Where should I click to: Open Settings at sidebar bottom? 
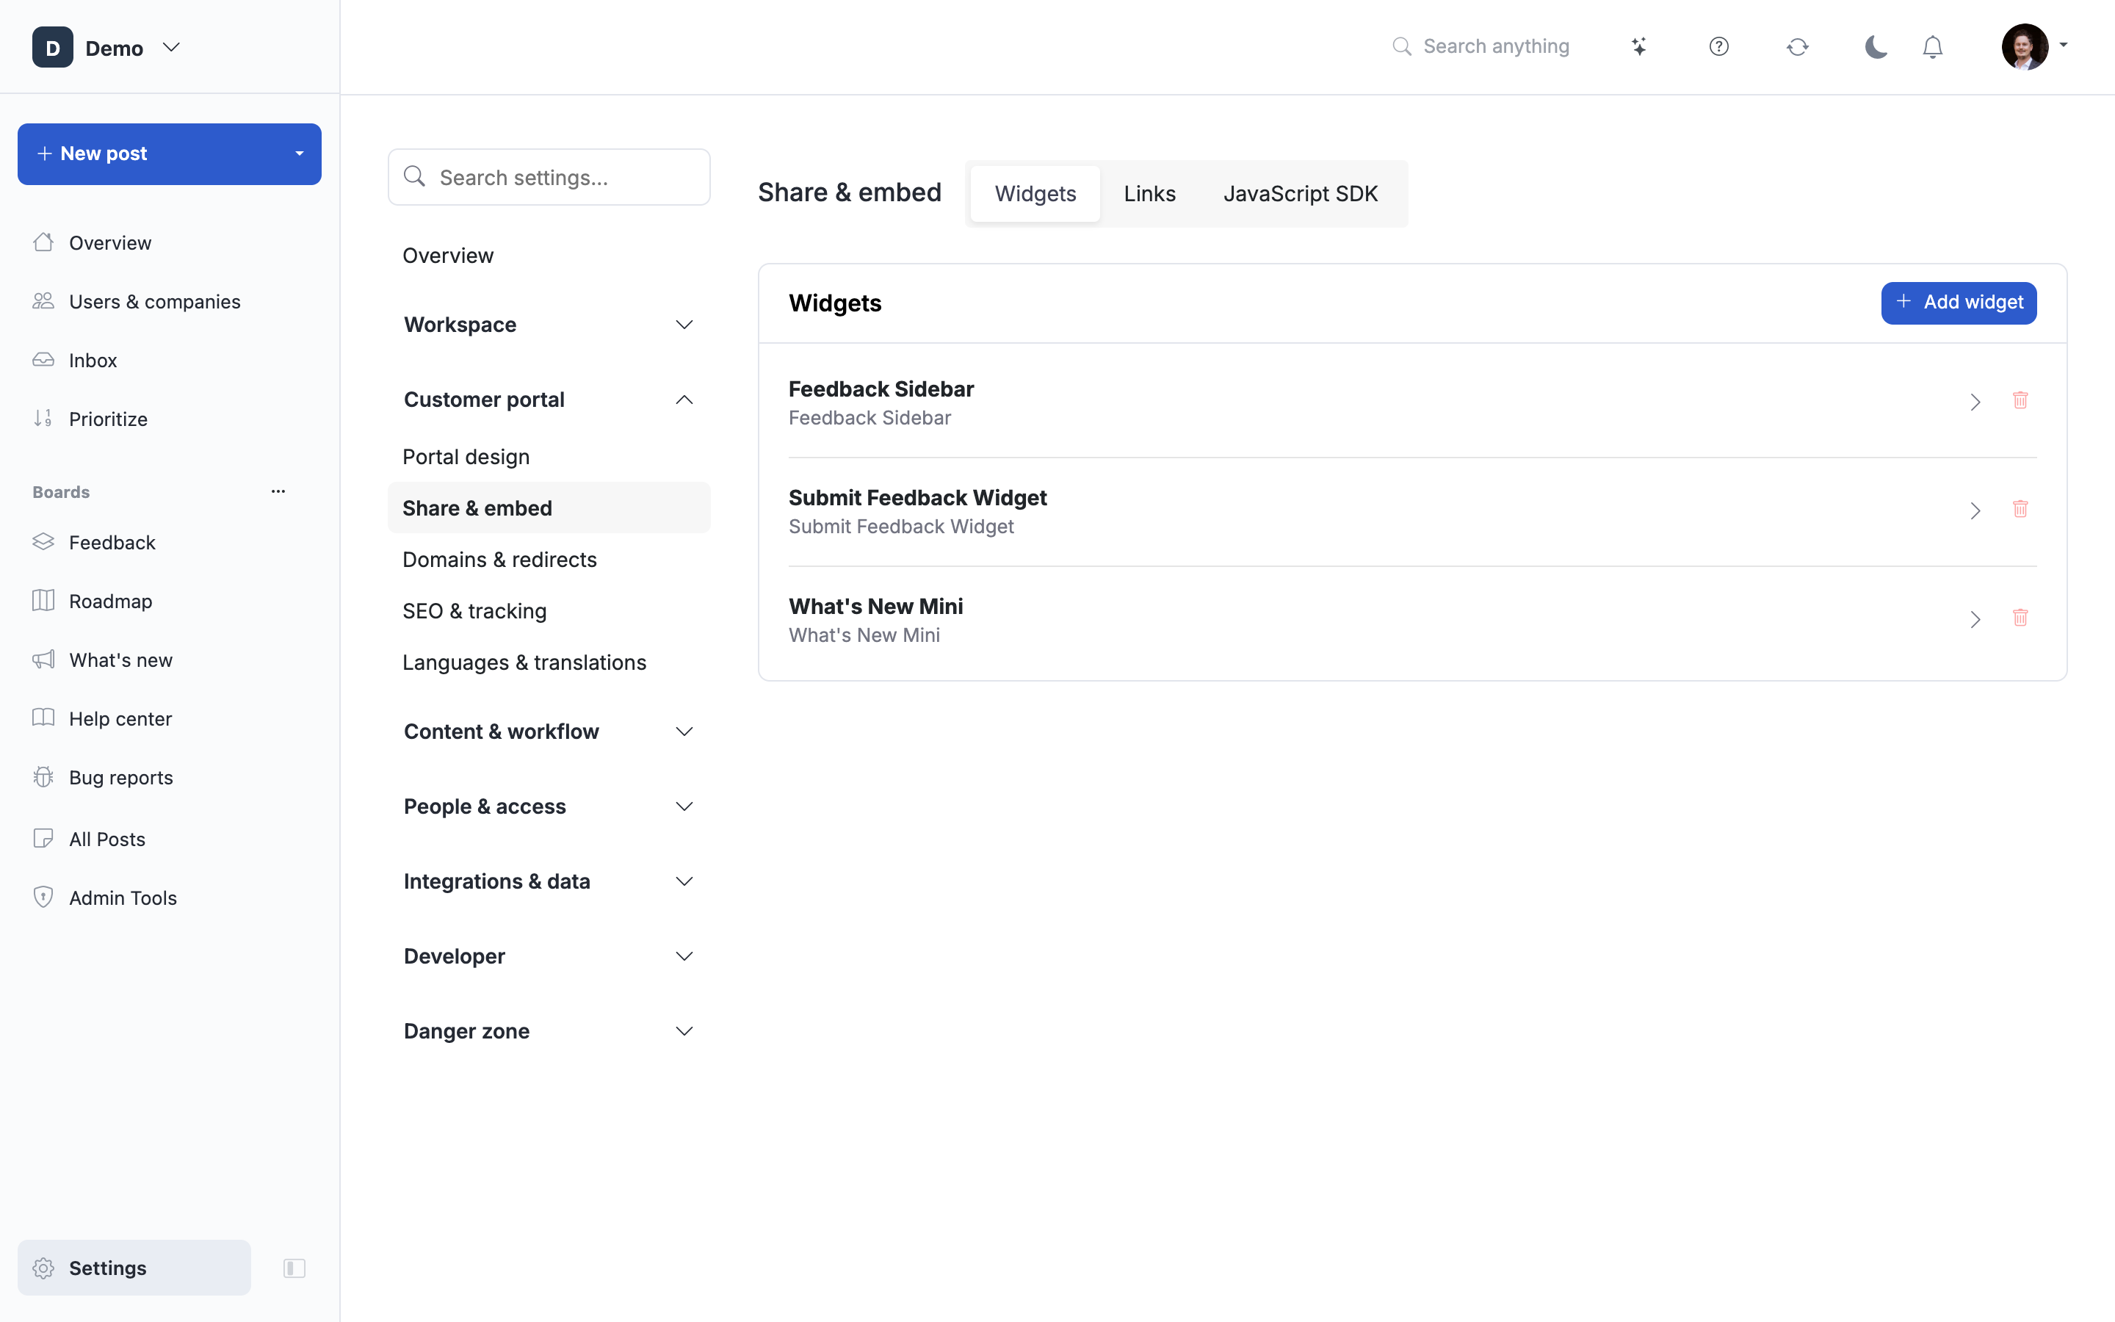pos(134,1268)
